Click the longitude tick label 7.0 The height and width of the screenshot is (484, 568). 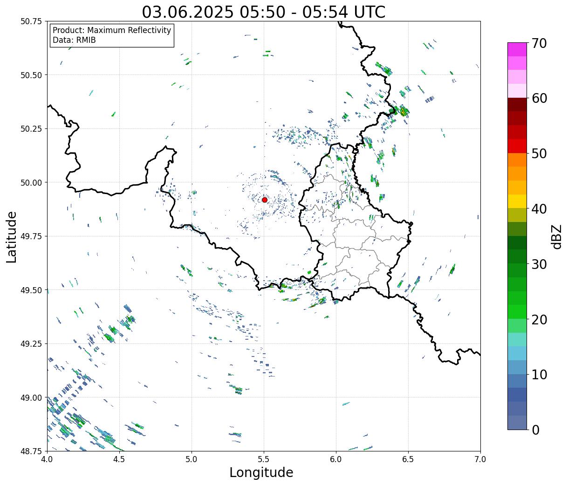coord(480,459)
